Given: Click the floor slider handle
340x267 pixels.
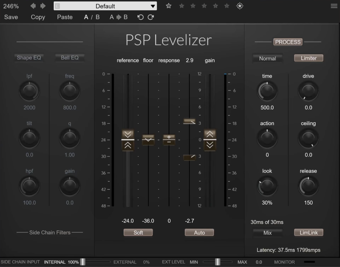Looking at the screenshot, I should [148, 140].
